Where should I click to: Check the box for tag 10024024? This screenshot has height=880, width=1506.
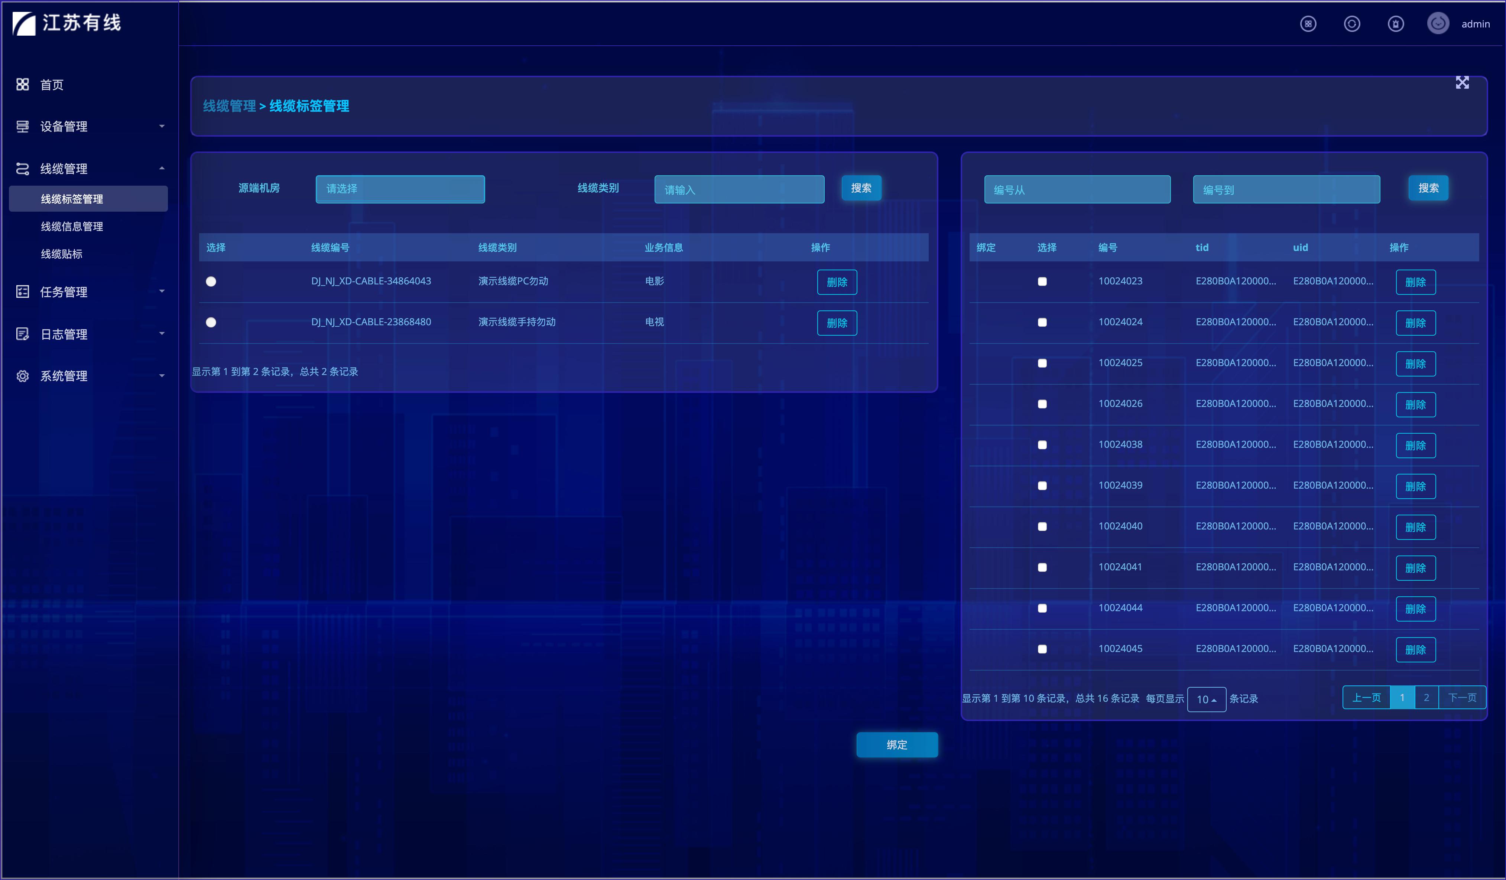tap(1042, 322)
